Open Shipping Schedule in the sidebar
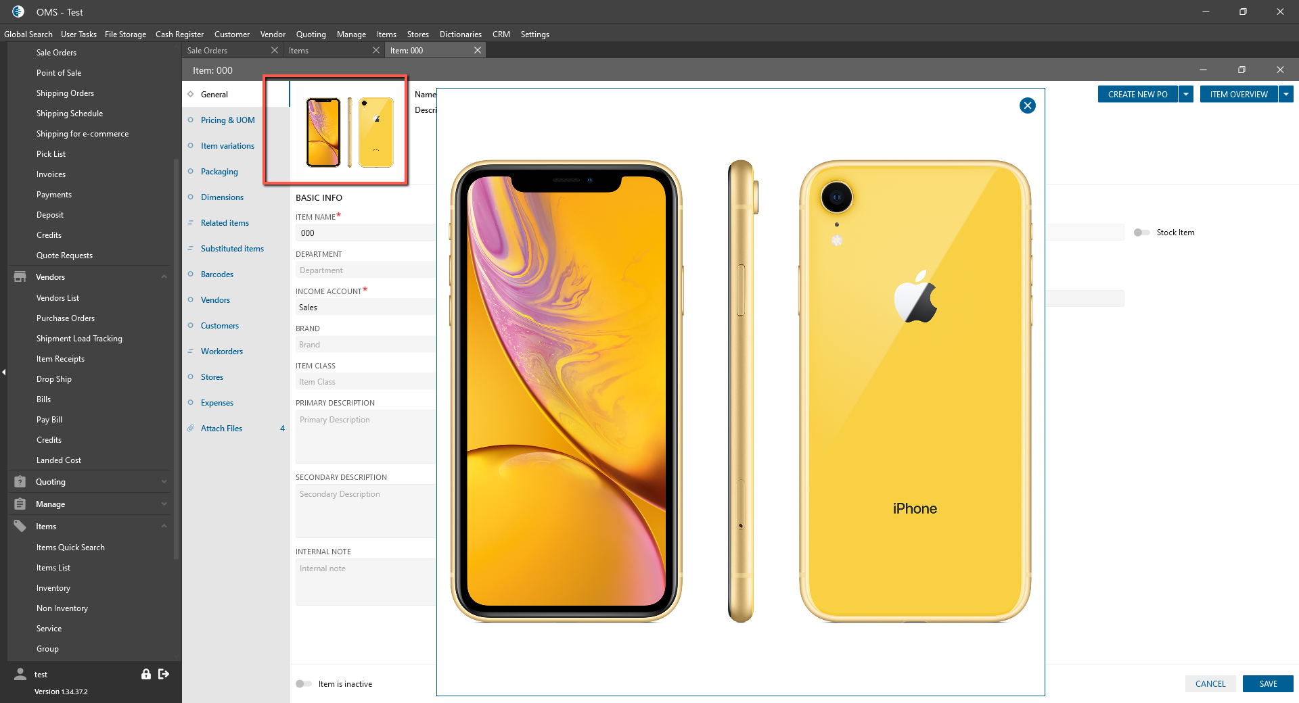The width and height of the screenshot is (1299, 703). click(x=70, y=113)
